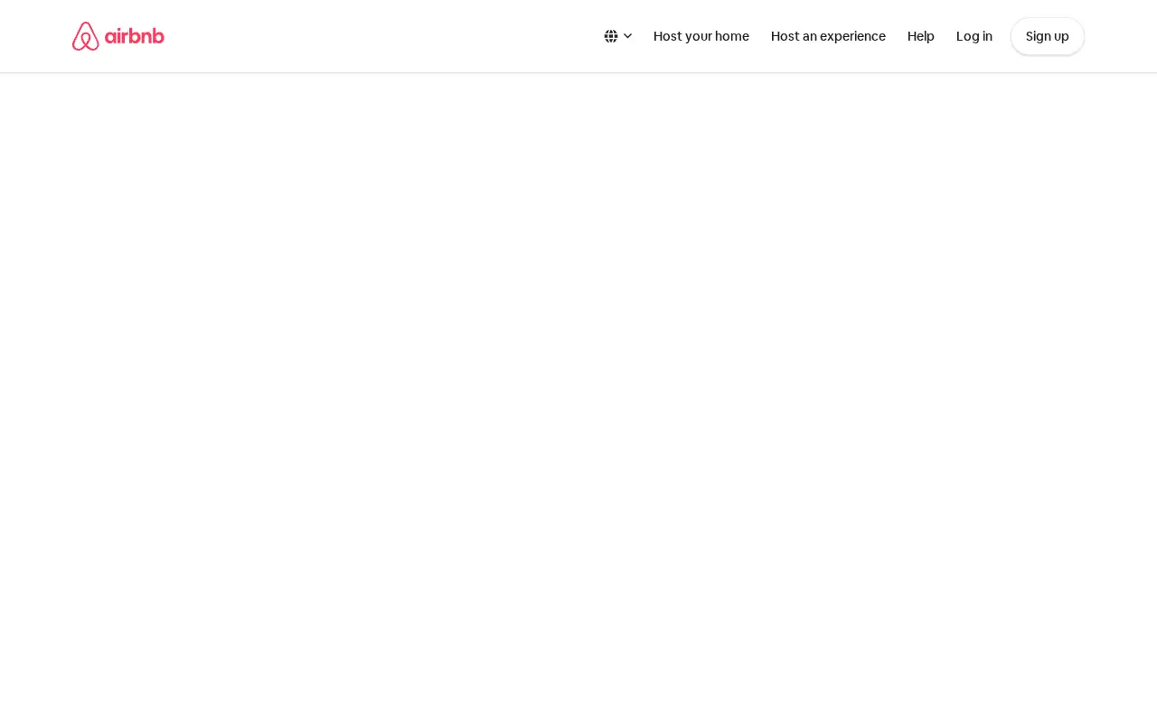Expand the language dropdown chevron
The height and width of the screenshot is (723, 1157).
[x=627, y=36]
